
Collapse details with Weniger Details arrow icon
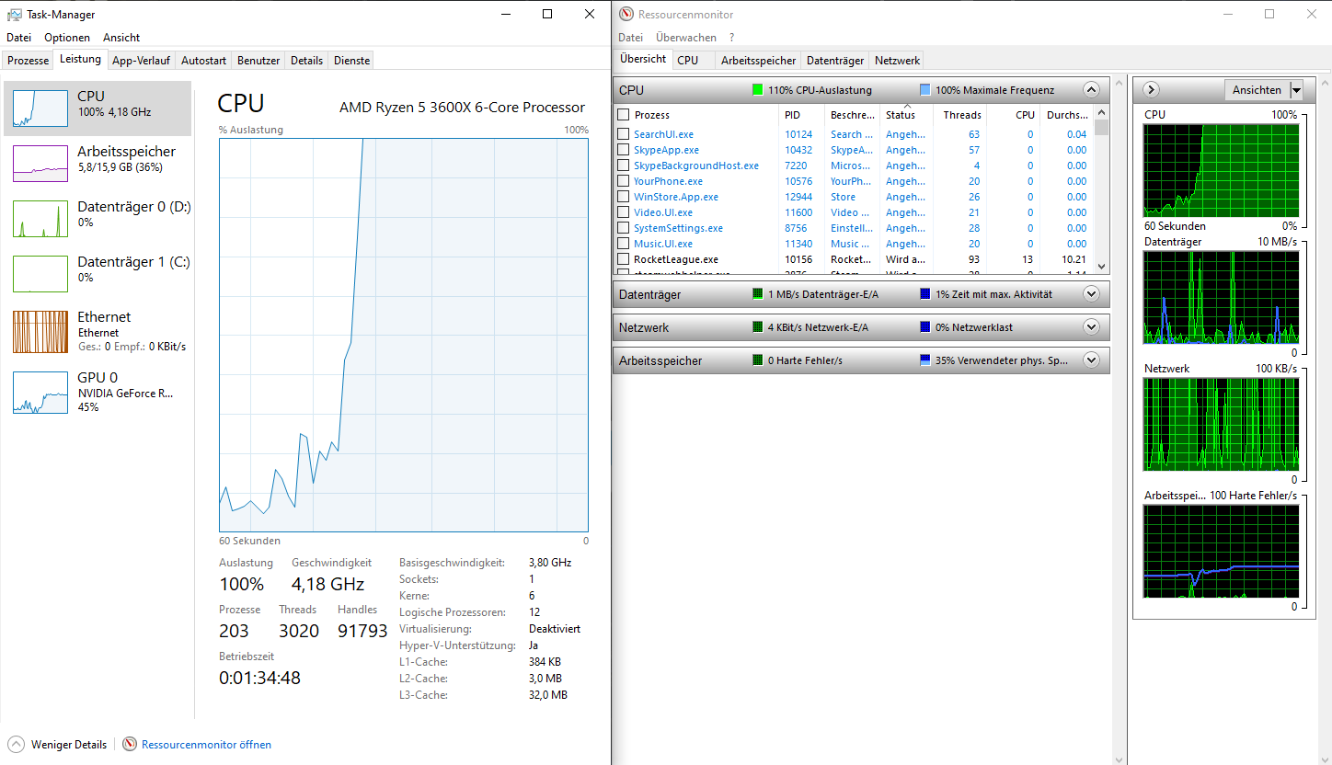(16, 745)
